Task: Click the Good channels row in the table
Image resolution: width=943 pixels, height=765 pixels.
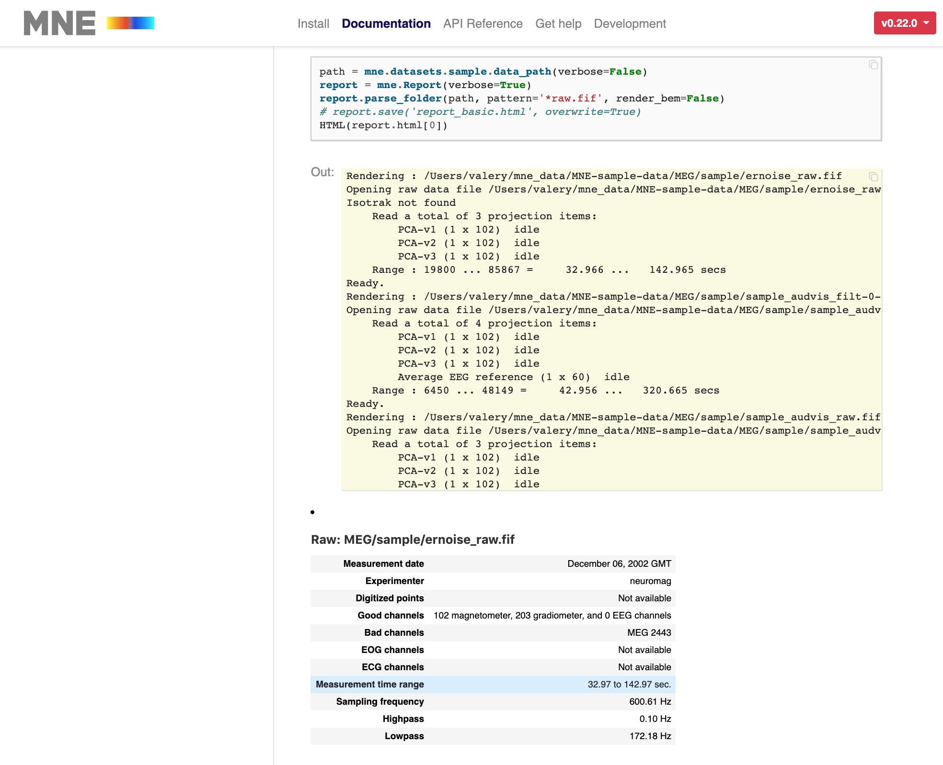Action: click(493, 615)
